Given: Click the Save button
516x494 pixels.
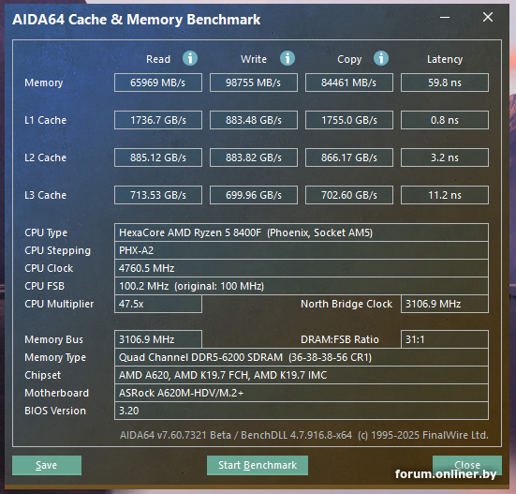Looking at the screenshot, I should click(47, 465).
